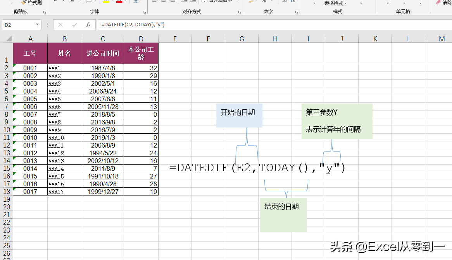
Task: Select column header D
Action: 141,39
